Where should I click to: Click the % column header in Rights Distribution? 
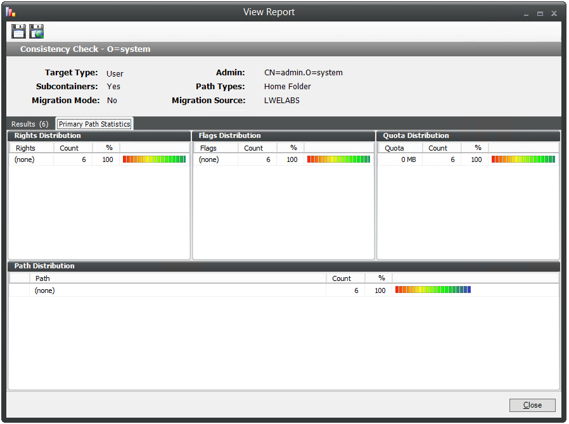coord(106,148)
